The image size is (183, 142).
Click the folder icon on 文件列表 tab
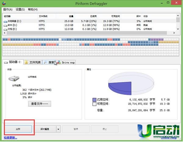26,62
